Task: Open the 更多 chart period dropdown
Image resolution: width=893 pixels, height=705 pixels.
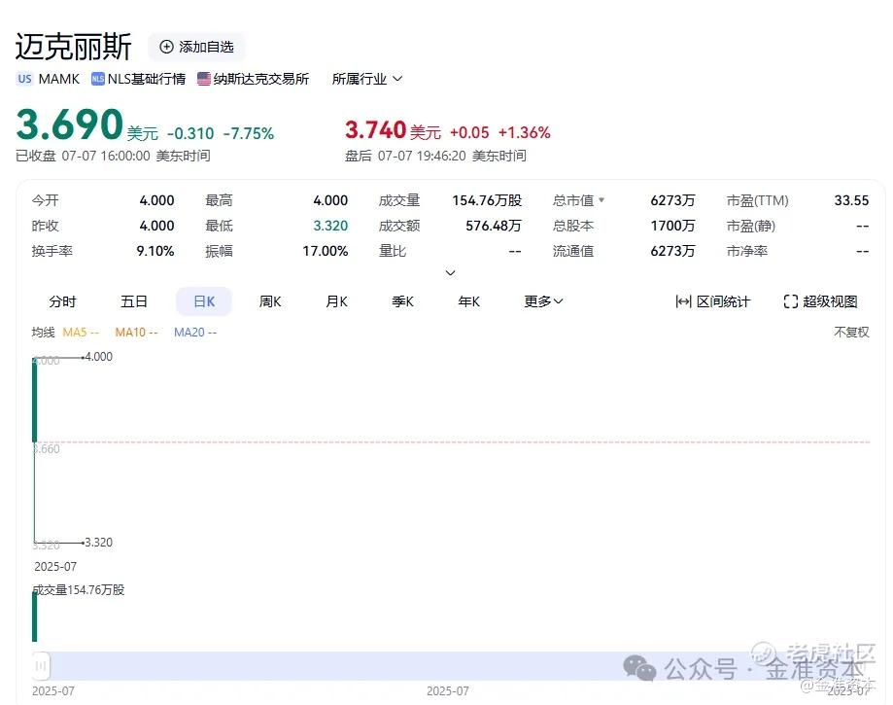Action: [543, 301]
